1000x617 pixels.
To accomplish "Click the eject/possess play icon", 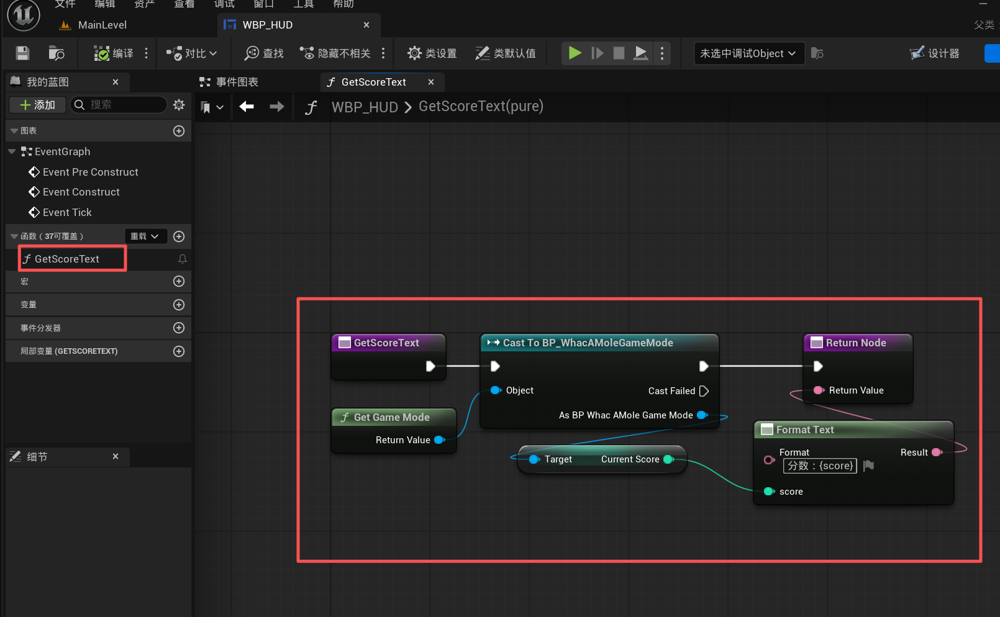I will pyautogui.click(x=640, y=53).
